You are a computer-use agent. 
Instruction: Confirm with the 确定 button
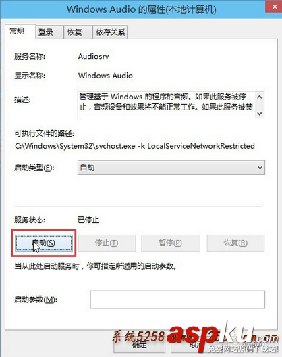139,345
